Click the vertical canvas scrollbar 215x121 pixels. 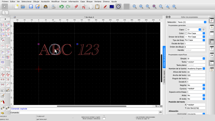(161, 68)
